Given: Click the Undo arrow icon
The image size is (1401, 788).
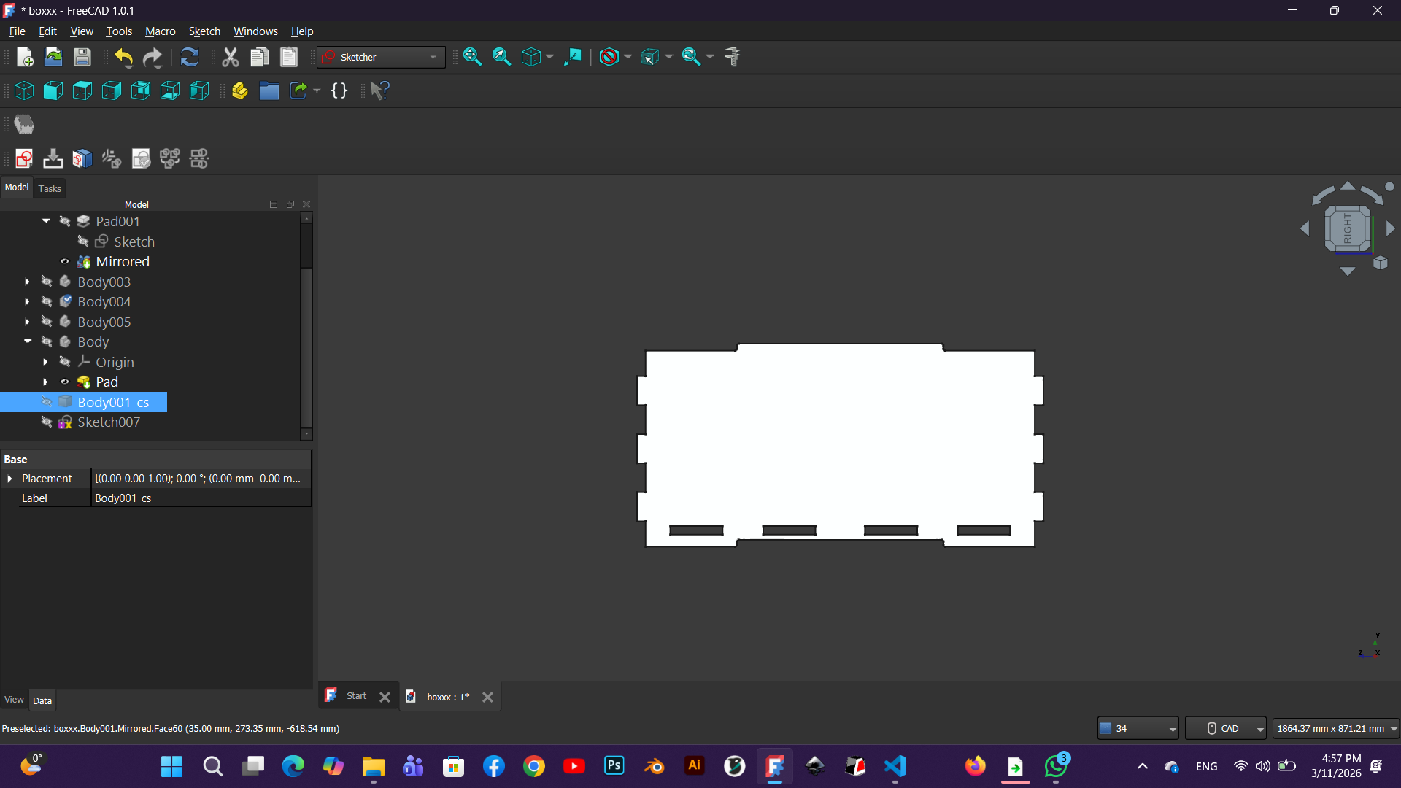Looking at the screenshot, I should pyautogui.click(x=123, y=57).
